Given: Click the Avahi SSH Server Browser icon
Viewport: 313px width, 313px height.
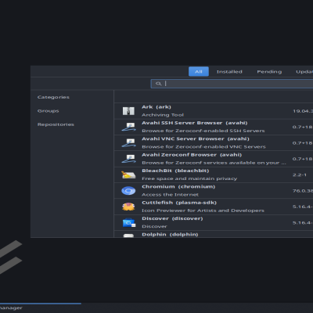Looking at the screenshot, I should 128,127.
